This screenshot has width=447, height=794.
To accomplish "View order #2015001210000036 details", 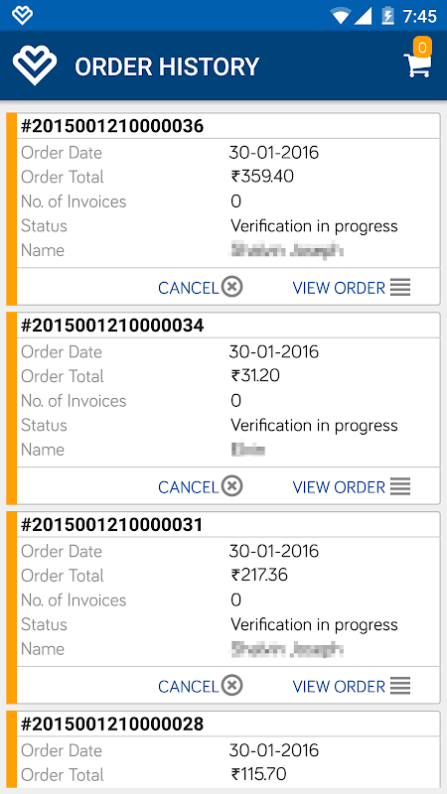I will pos(352,288).
